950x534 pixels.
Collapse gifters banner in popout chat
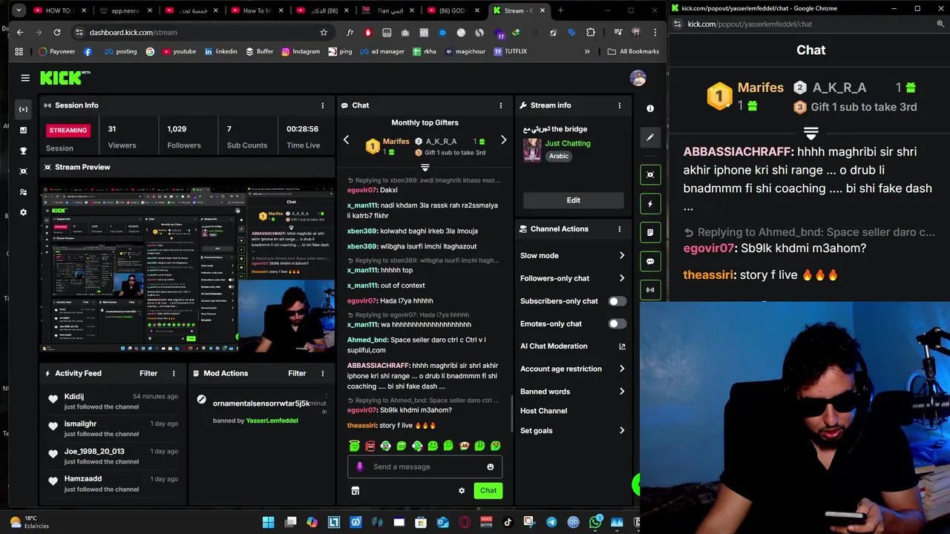810,133
